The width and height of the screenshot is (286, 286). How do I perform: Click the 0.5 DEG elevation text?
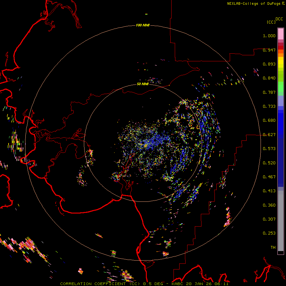[x=153, y=284]
